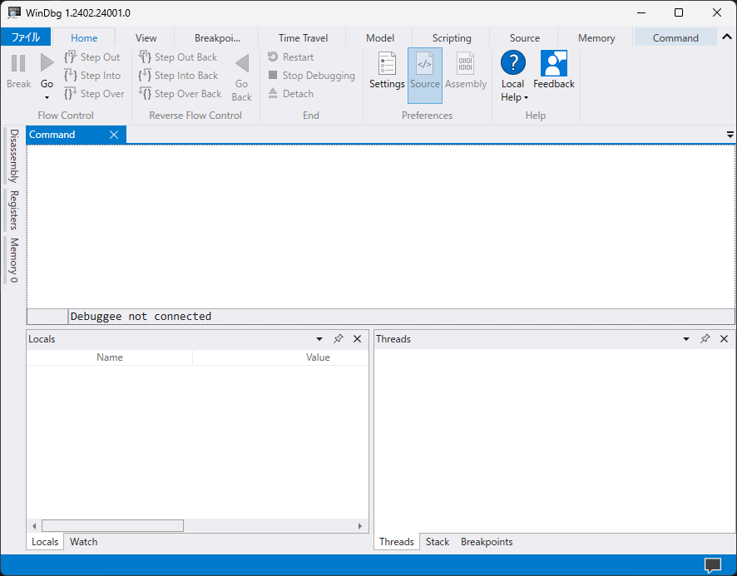Close the Command window tab

tap(114, 135)
